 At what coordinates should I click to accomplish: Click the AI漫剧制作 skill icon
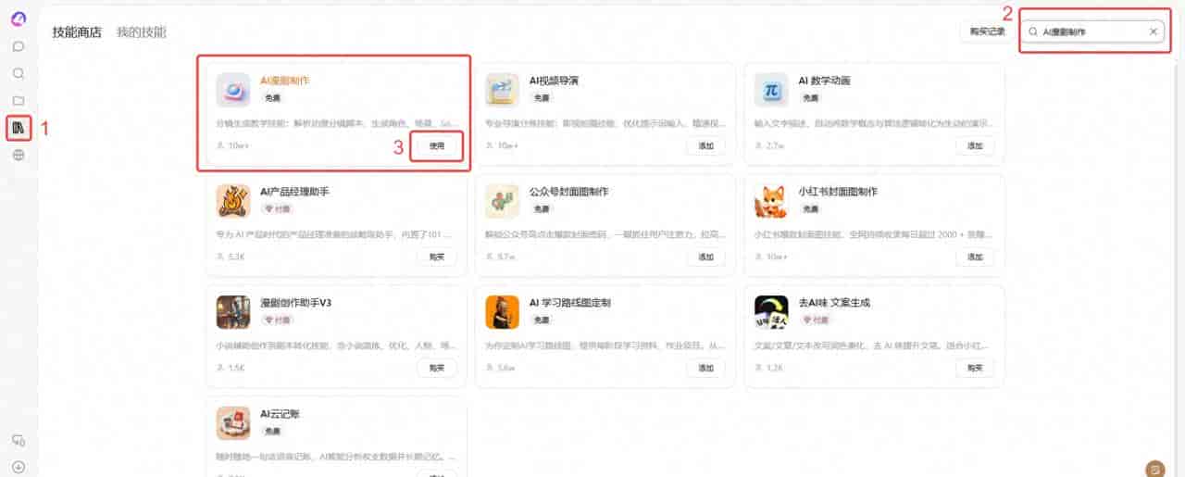(x=233, y=90)
